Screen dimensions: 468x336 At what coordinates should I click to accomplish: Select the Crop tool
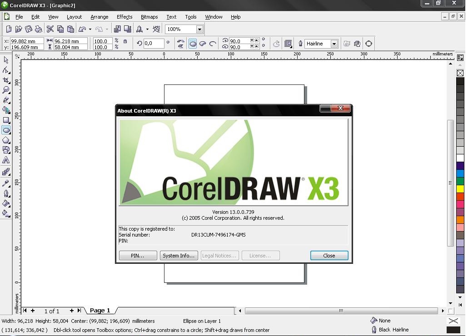coord(6,80)
